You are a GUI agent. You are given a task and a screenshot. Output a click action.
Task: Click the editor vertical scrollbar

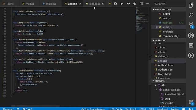click(x=150, y=72)
